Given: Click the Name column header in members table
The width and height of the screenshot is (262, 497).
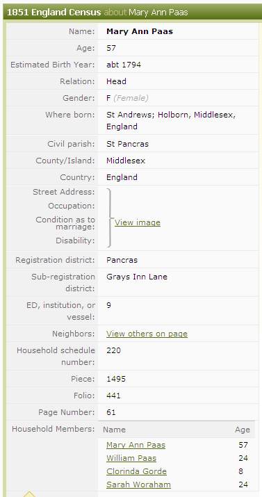Looking at the screenshot, I should pyautogui.click(x=115, y=430).
